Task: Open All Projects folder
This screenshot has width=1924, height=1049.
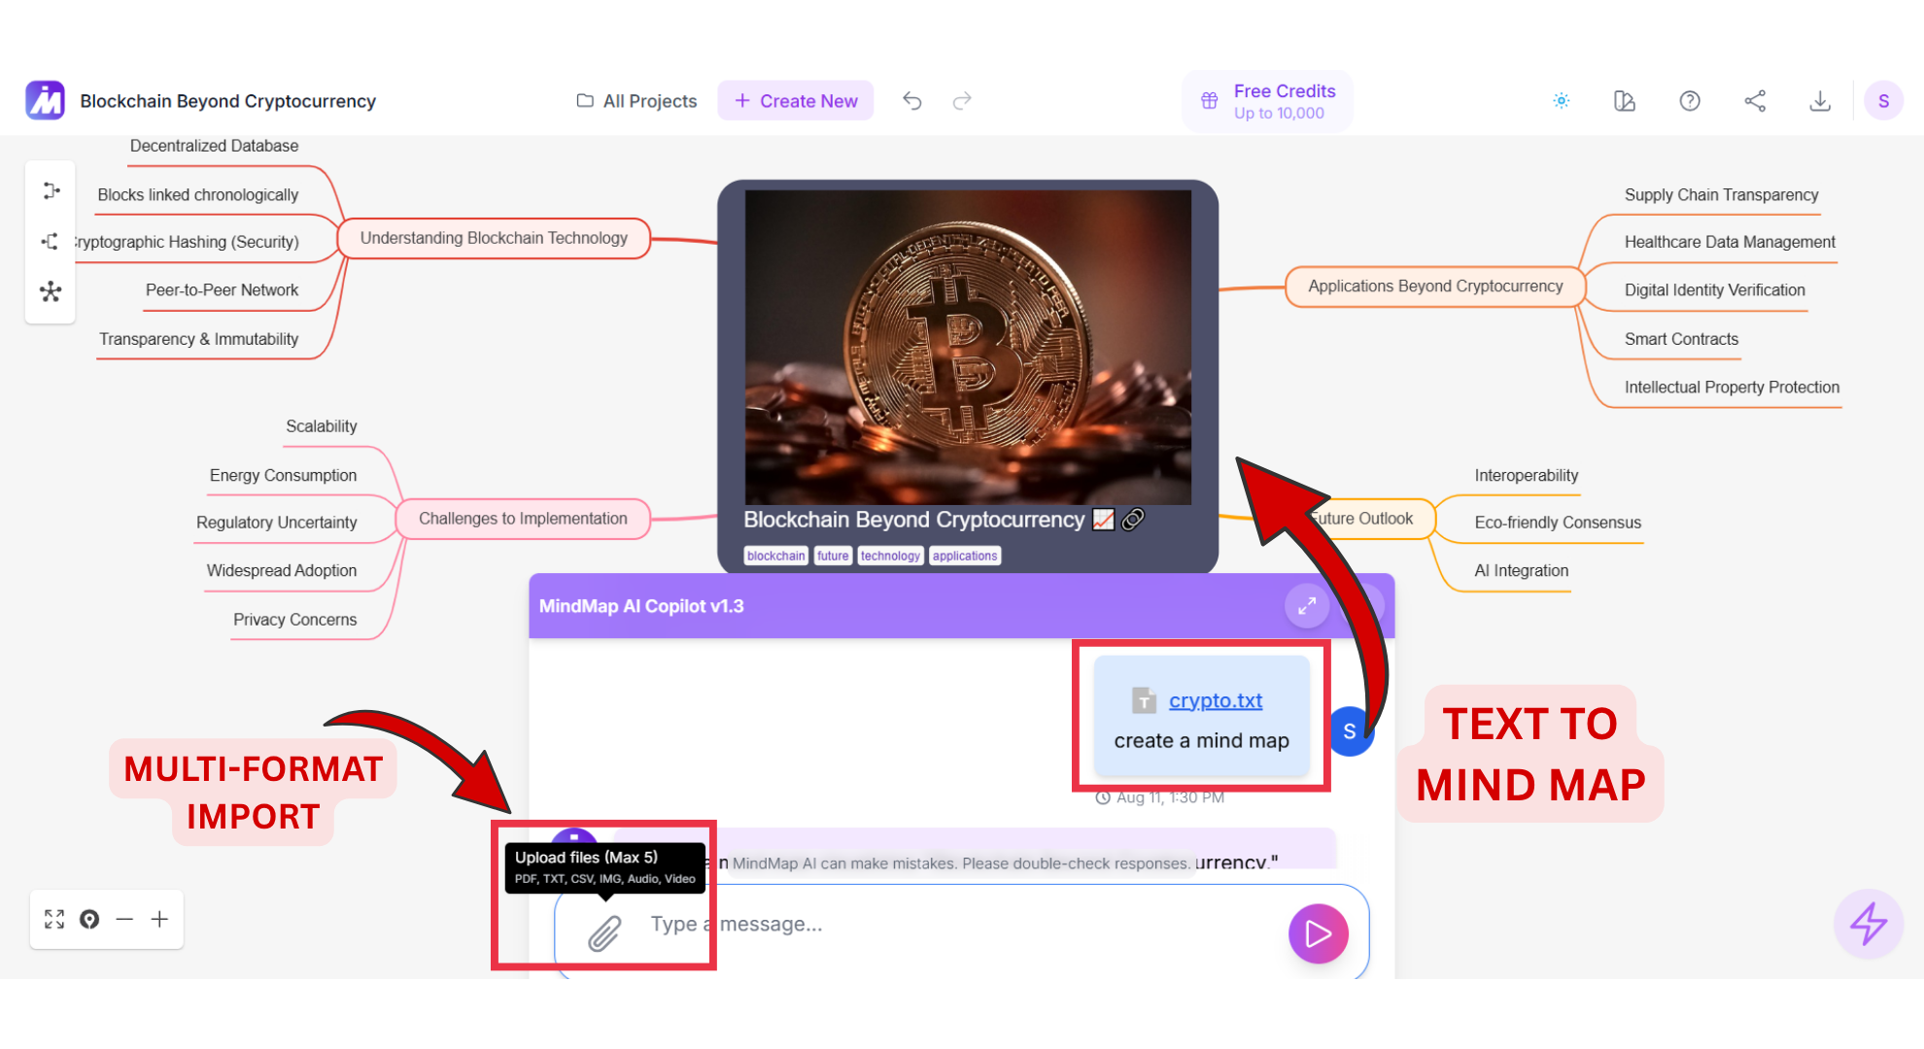Action: click(x=636, y=101)
